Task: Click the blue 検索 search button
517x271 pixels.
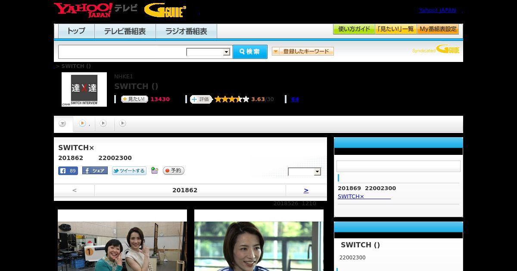Action: tap(250, 52)
